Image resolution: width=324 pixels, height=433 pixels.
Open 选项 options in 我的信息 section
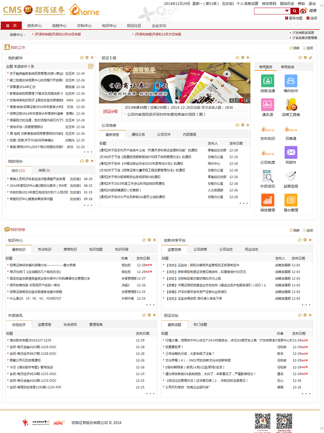point(308,230)
